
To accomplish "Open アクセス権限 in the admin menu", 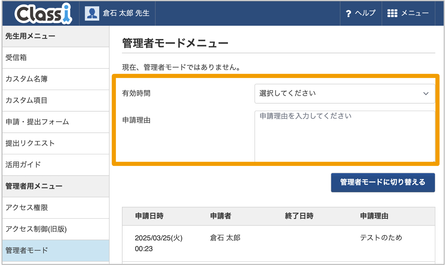I will (56, 208).
